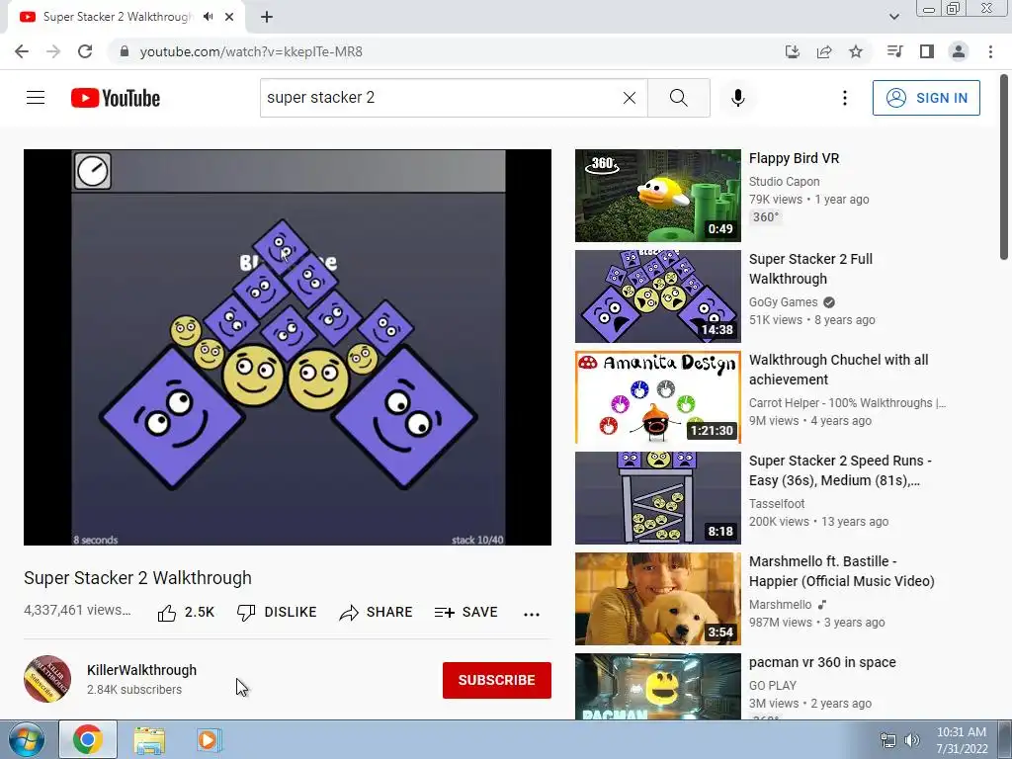Click install/download icon in address bar
Screen dimensions: 1012x759
point(792,51)
